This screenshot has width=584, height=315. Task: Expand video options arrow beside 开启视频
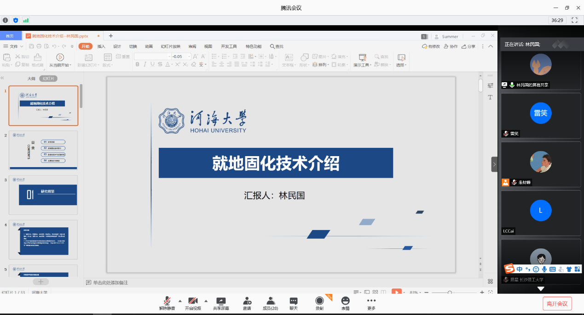point(206,301)
